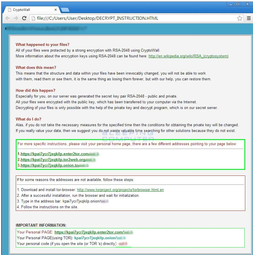253x255 pixels.
Task: Open the torproject.org tor-browser download link
Action: coord(120,190)
